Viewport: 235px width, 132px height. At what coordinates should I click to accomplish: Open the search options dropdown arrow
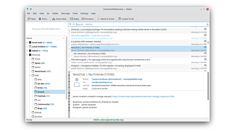(x=74, y=24)
